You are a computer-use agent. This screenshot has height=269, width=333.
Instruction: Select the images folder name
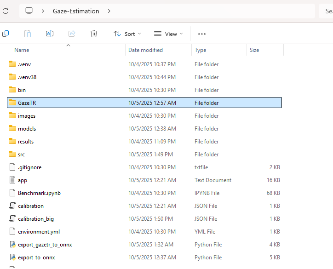coord(27,116)
